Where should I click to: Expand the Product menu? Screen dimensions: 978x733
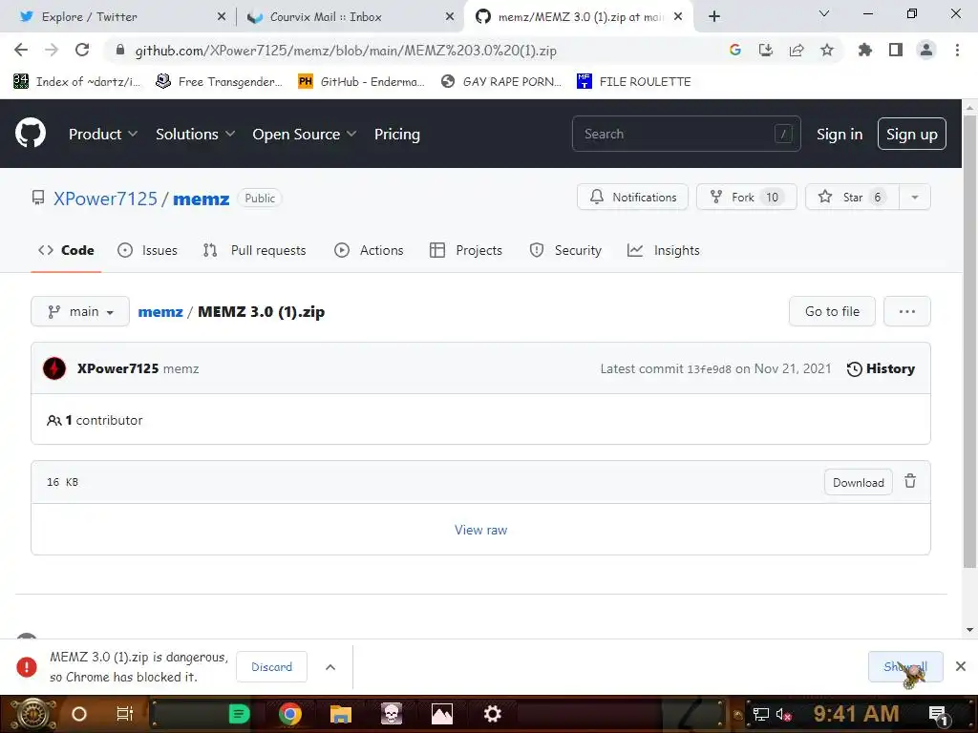(x=103, y=134)
